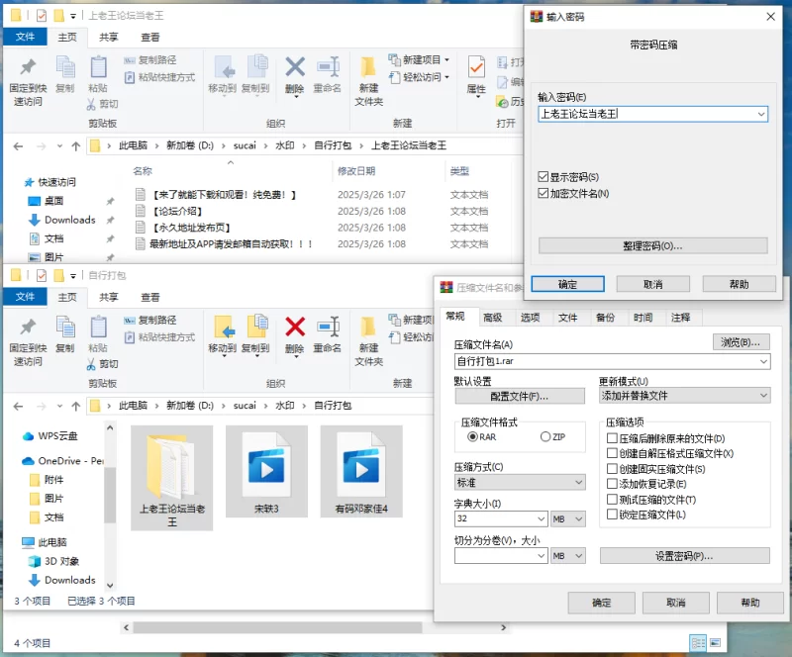Click the 设置密码 button
This screenshot has height=657, width=792.
(x=684, y=556)
